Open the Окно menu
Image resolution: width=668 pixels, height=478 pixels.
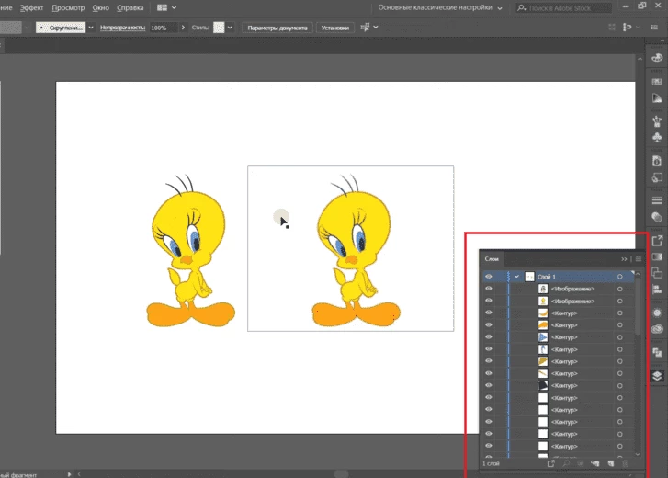(101, 7)
